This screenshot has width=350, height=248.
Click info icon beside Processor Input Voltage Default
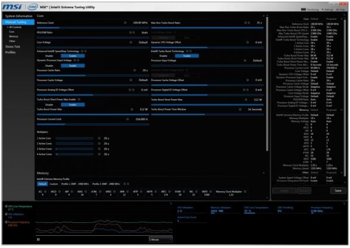pyautogui.click(x=245, y=61)
